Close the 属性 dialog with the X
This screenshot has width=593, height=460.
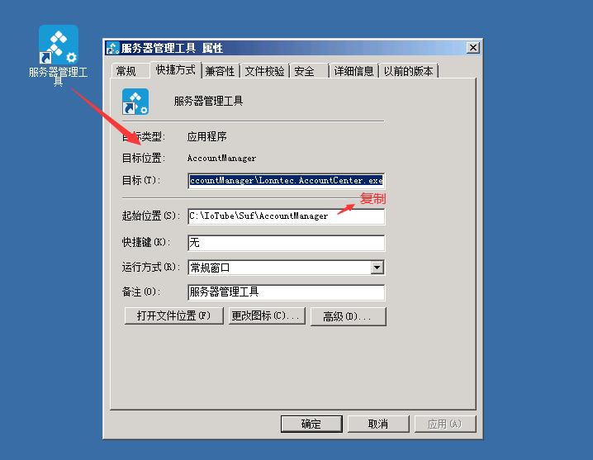[x=472, y=48]
